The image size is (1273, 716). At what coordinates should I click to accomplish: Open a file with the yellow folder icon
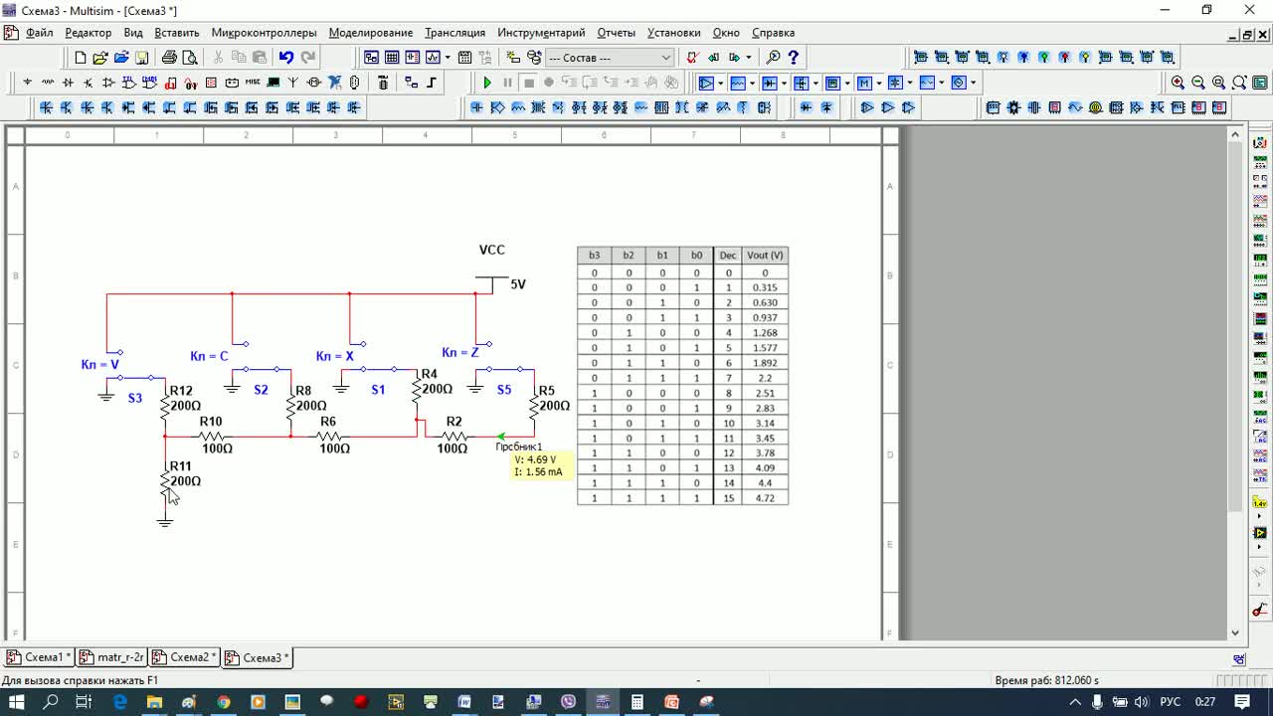click(99, 58)
